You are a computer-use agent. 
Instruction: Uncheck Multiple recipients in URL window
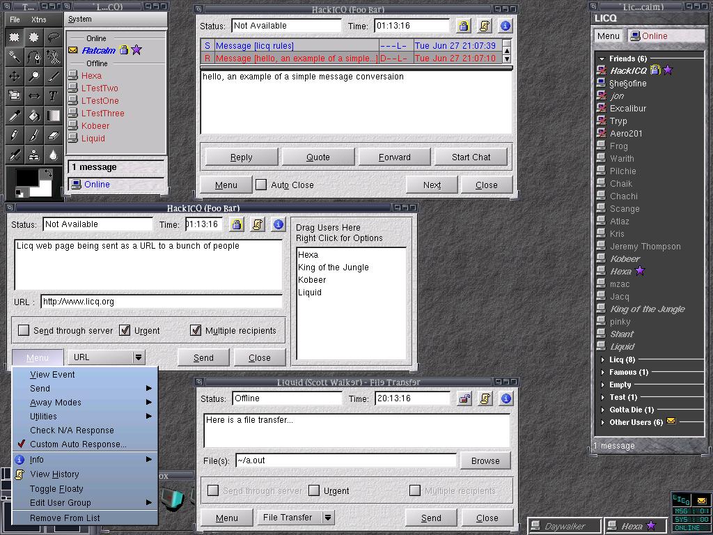pyautogui.click(x=196, y=330)
